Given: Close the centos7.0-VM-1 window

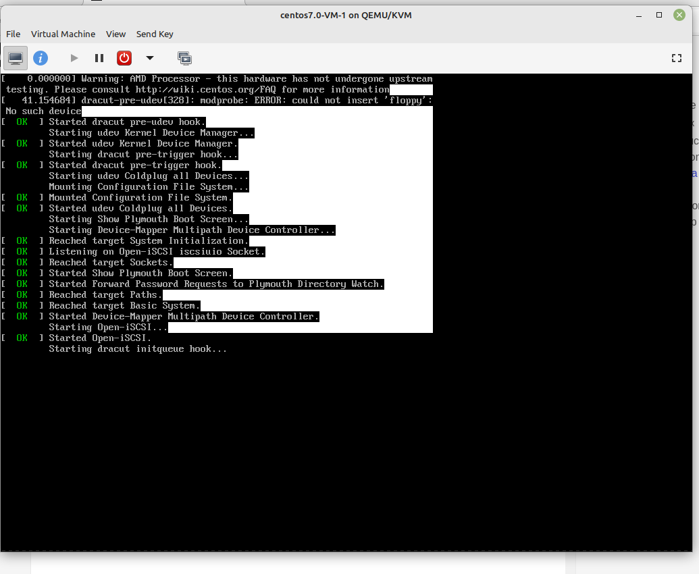Looking at the screenshot, I should pyautogui.click(x=679, y=15).
